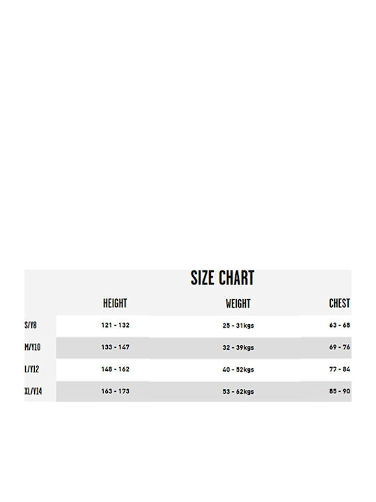Click height value 163 - 173
Viewport: 376px width, 502px height.
tap(116, 391)
